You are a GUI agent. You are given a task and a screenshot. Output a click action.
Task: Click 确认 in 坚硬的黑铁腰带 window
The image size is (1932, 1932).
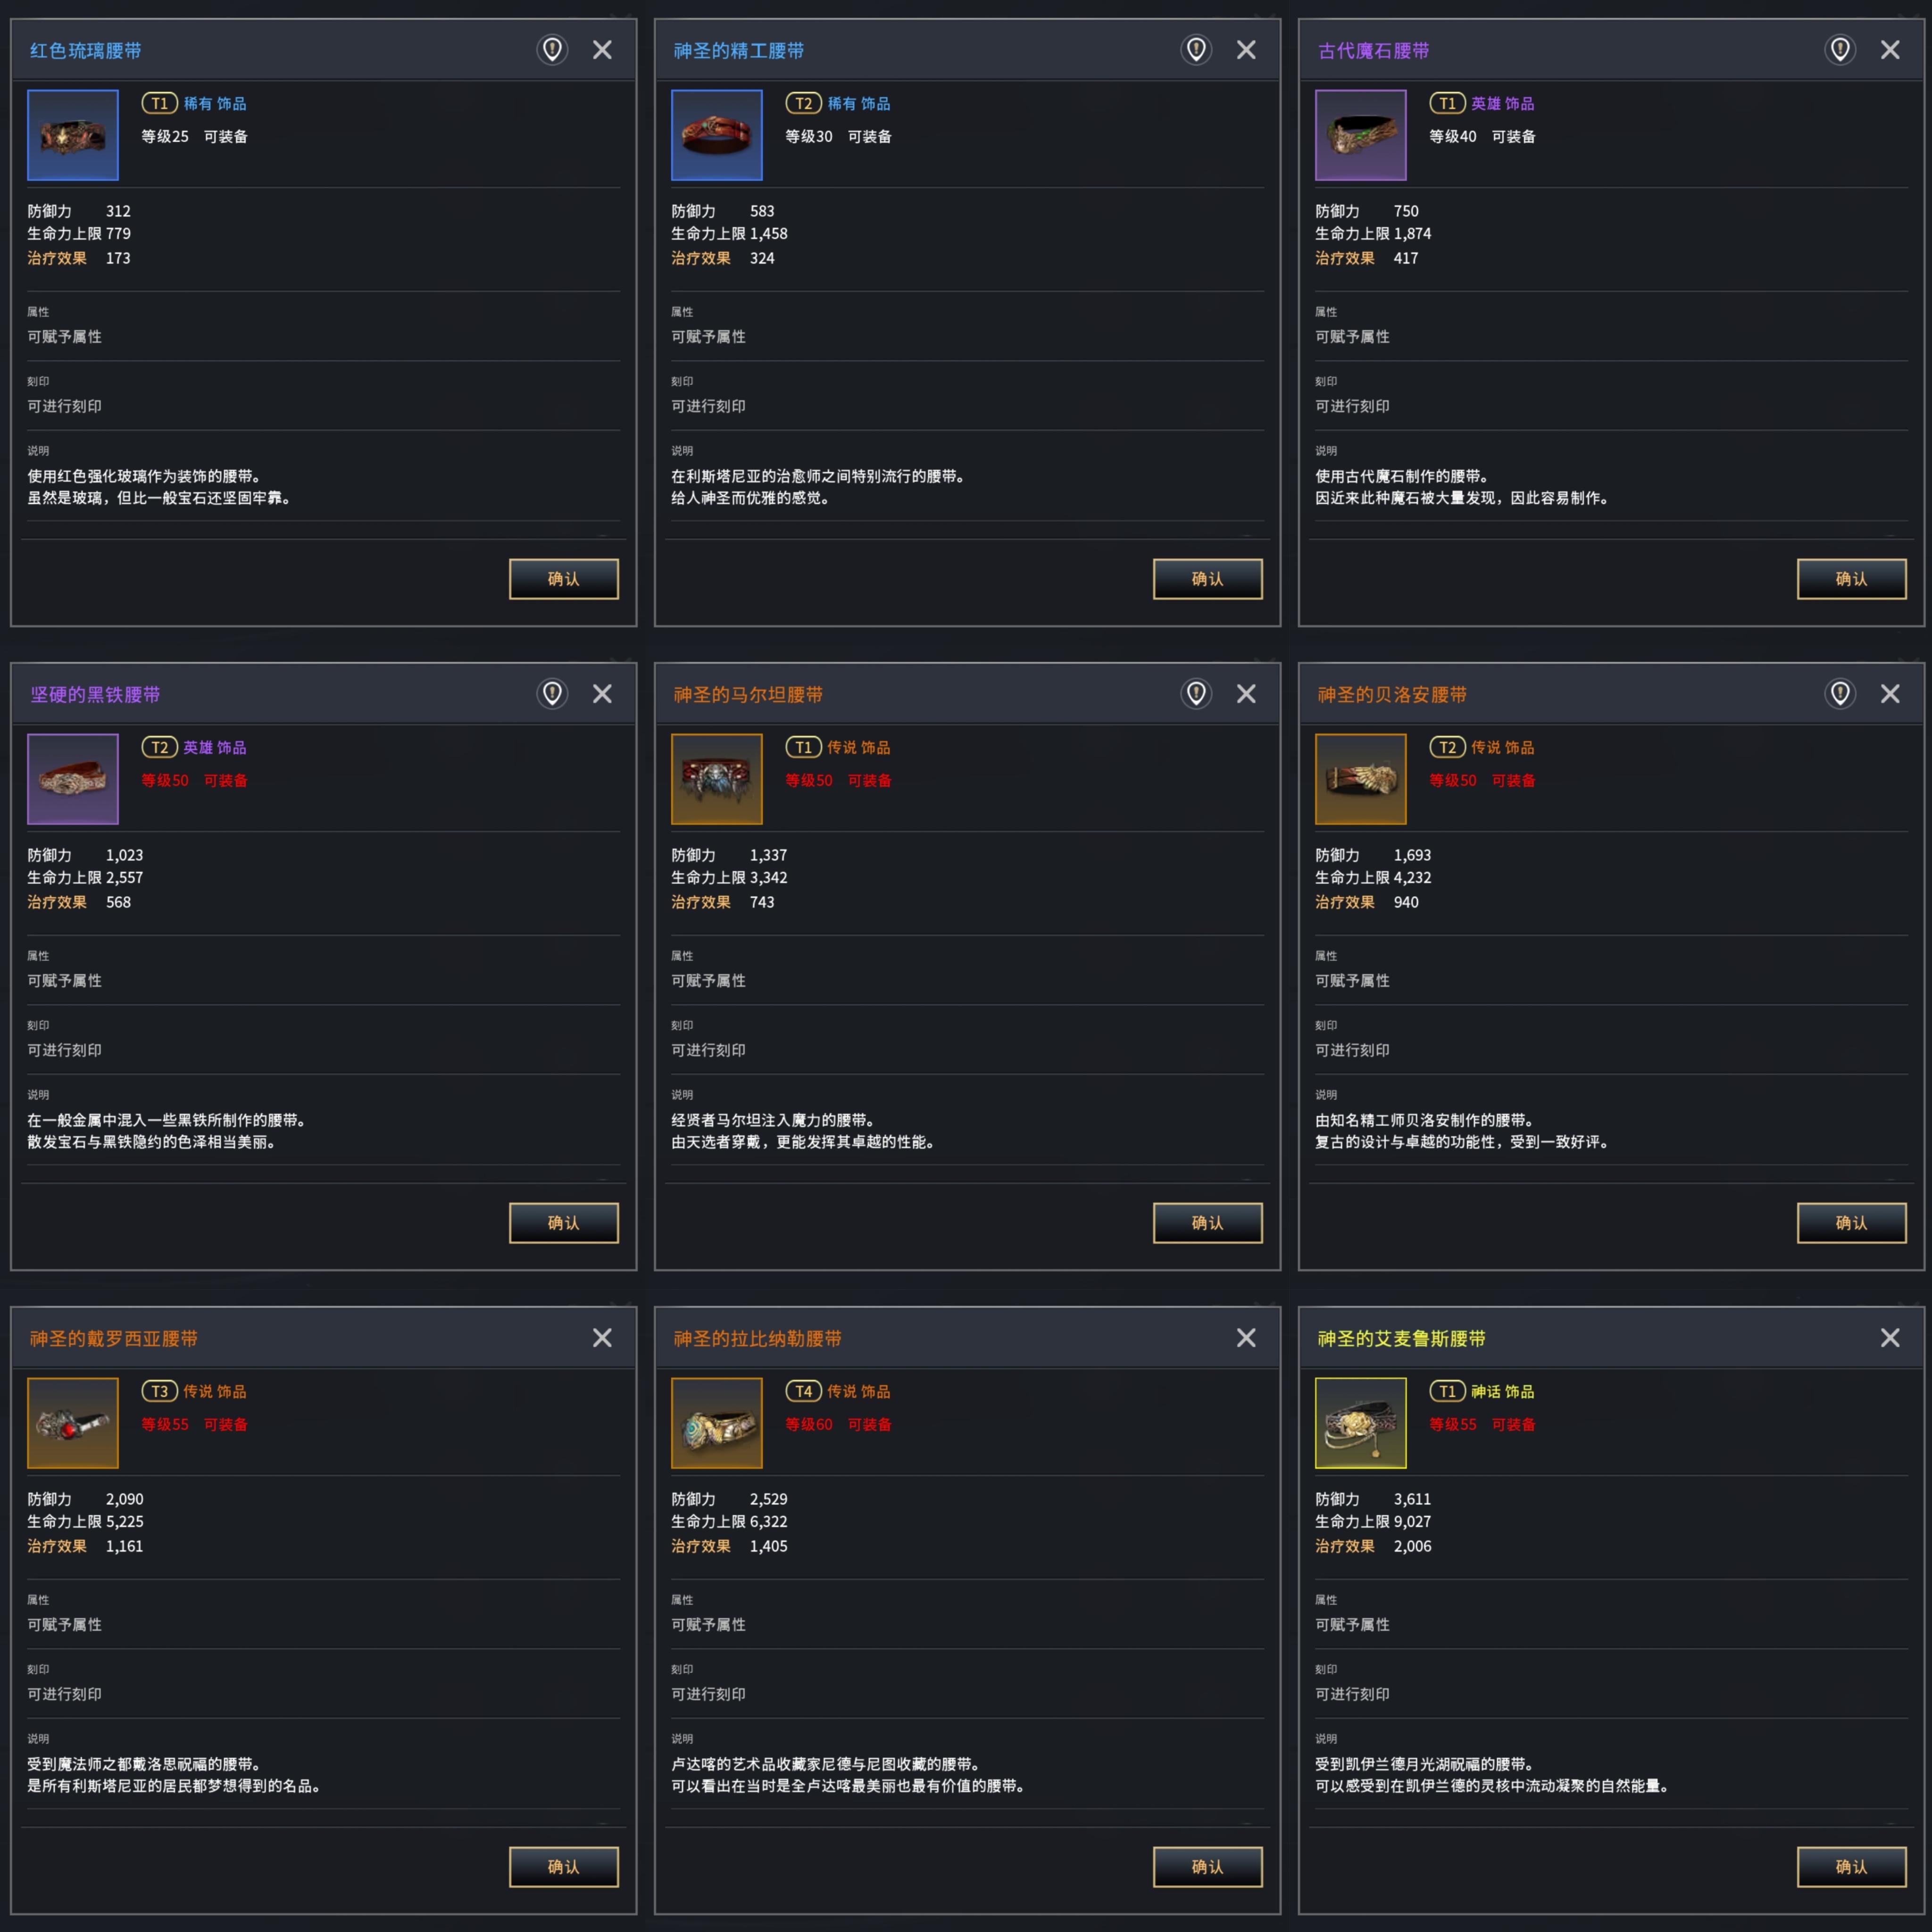564,1223
